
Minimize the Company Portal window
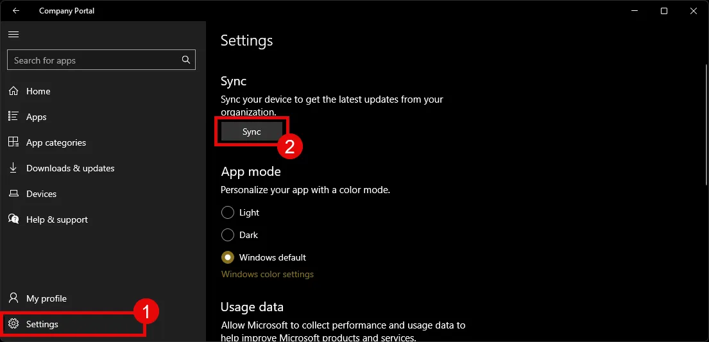pos(635,11)
